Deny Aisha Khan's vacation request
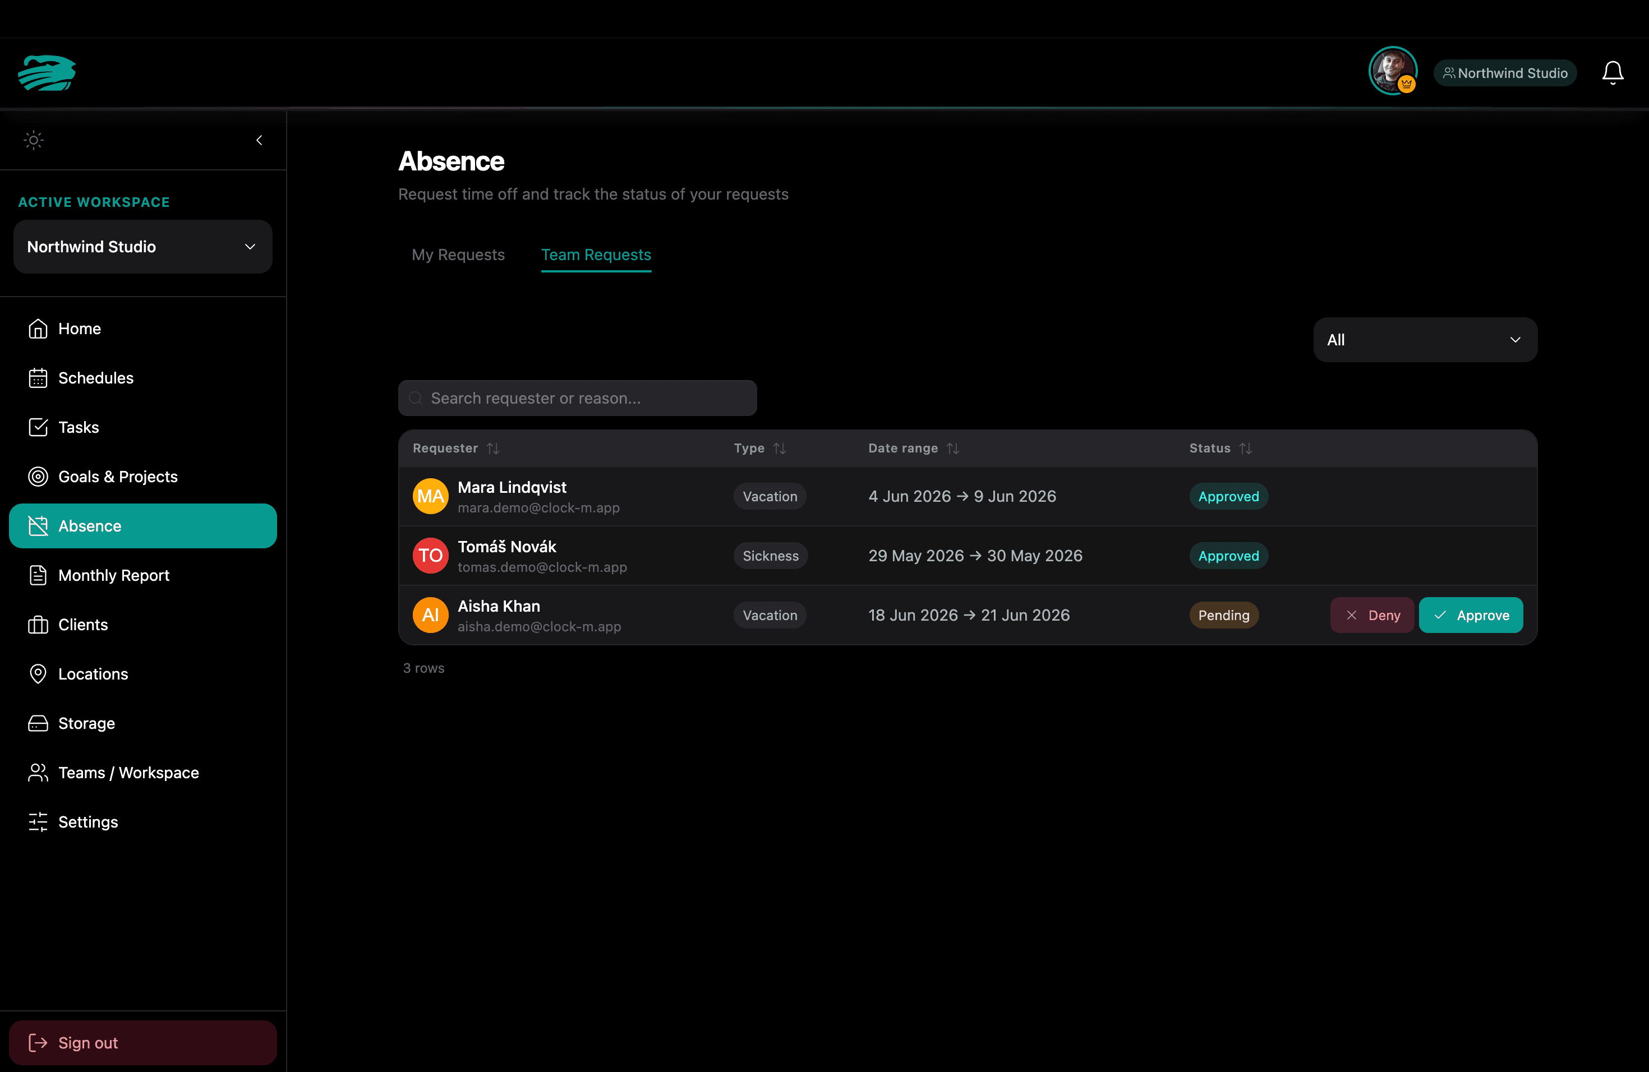 [x=1372, y=615]
